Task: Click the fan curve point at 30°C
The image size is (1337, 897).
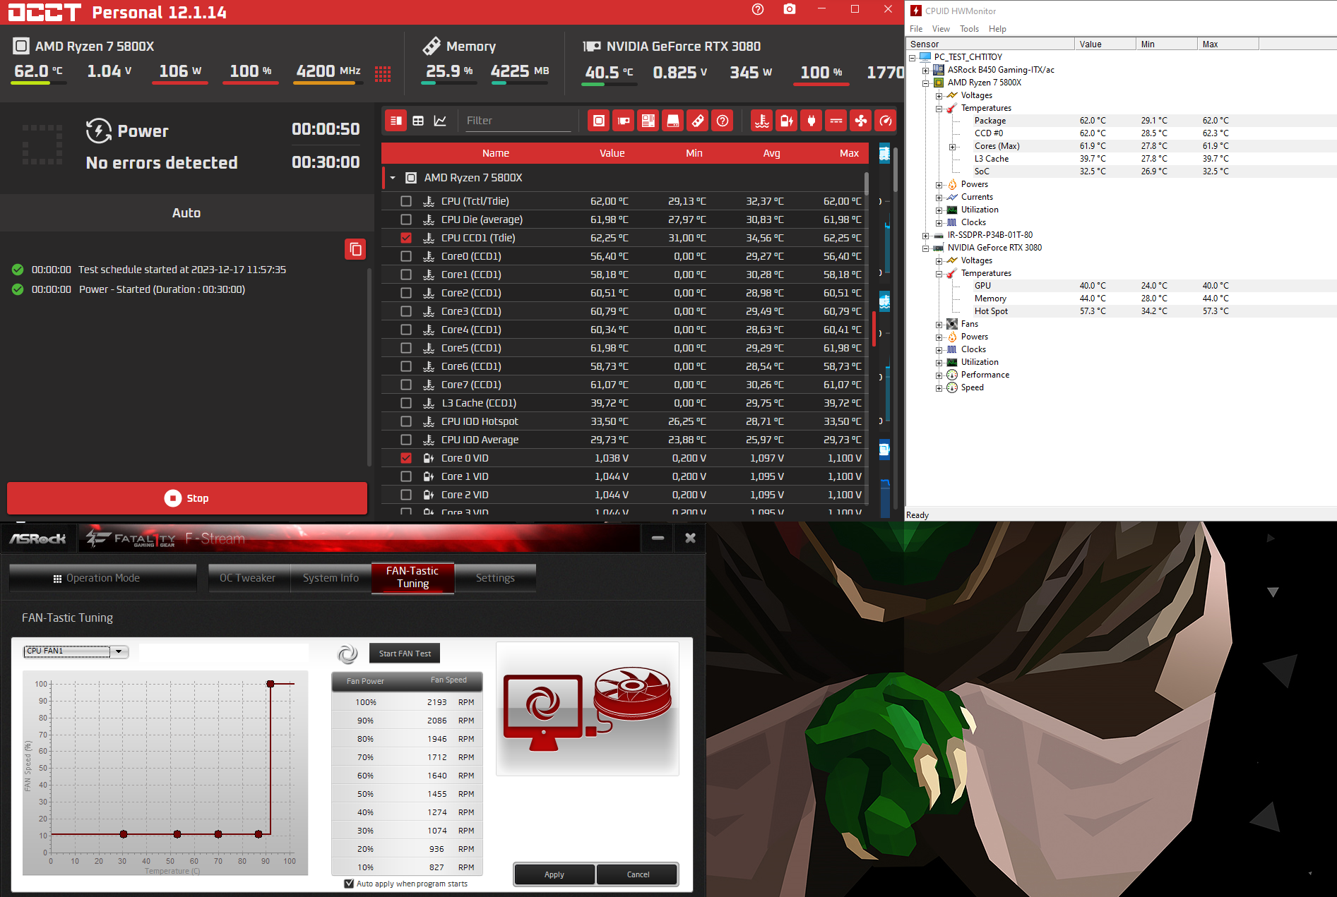Action: tap(124, 834)
